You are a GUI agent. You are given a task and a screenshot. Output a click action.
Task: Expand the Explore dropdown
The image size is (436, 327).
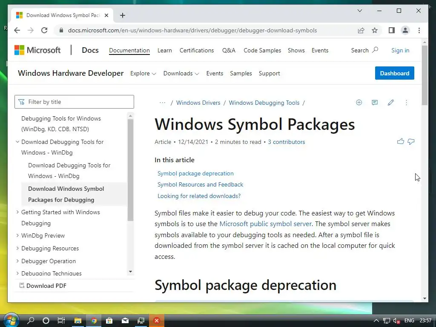pos(143,73)
